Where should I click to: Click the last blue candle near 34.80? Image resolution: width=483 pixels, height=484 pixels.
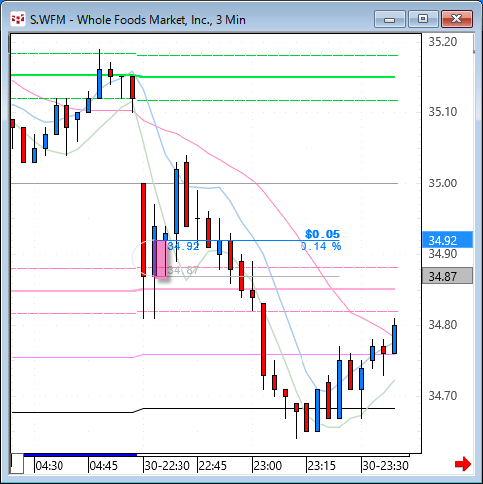tap(394, 339)
